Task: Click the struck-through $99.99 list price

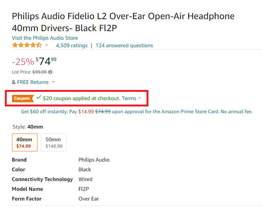Action: coord(40,72)
